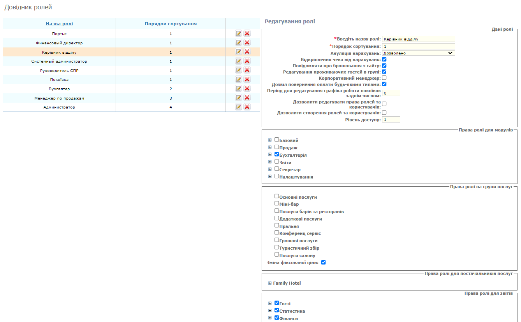Click the Рівень доступу input field

391,120
